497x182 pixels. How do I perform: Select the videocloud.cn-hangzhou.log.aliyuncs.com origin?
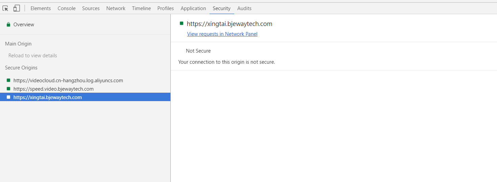pyautogui.click(x=85, y=81)
